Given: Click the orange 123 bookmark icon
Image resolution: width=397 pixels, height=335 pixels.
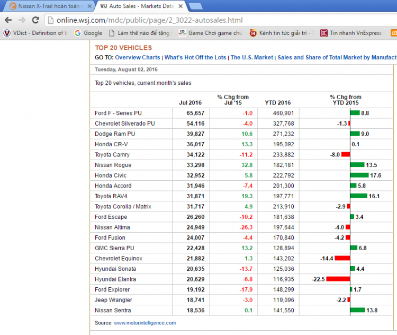Looking at the screenshot, I should [394, 33].
